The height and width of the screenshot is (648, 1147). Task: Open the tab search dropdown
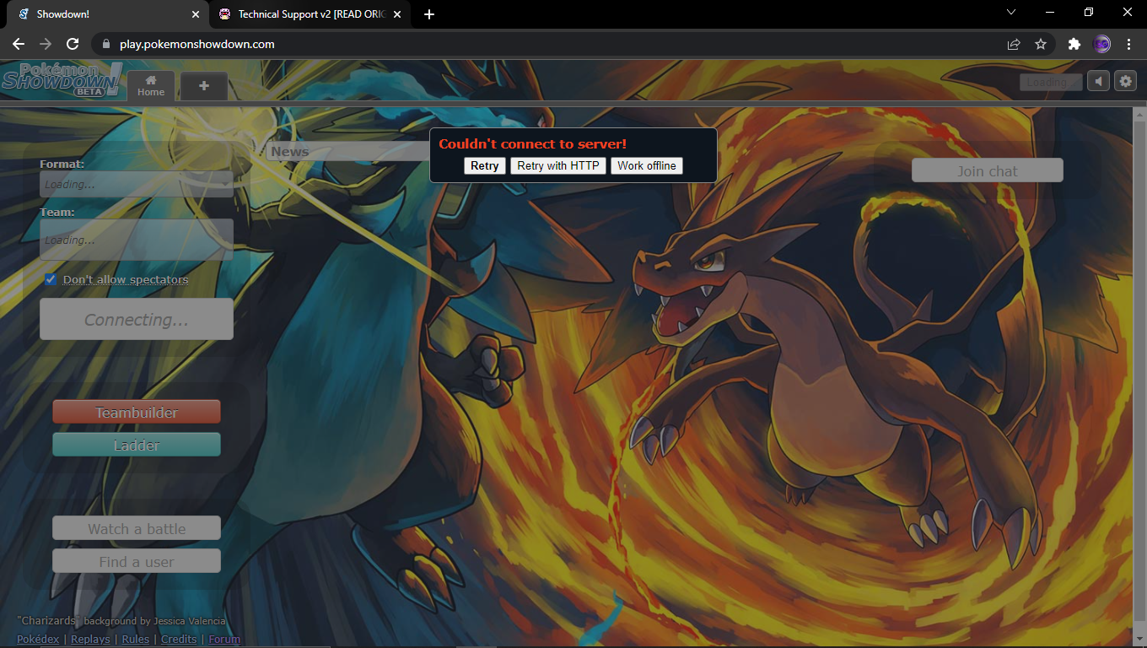click(1012, 12)
